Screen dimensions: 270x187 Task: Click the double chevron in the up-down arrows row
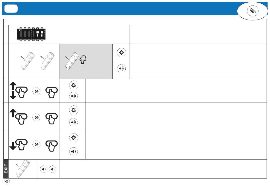36,91
